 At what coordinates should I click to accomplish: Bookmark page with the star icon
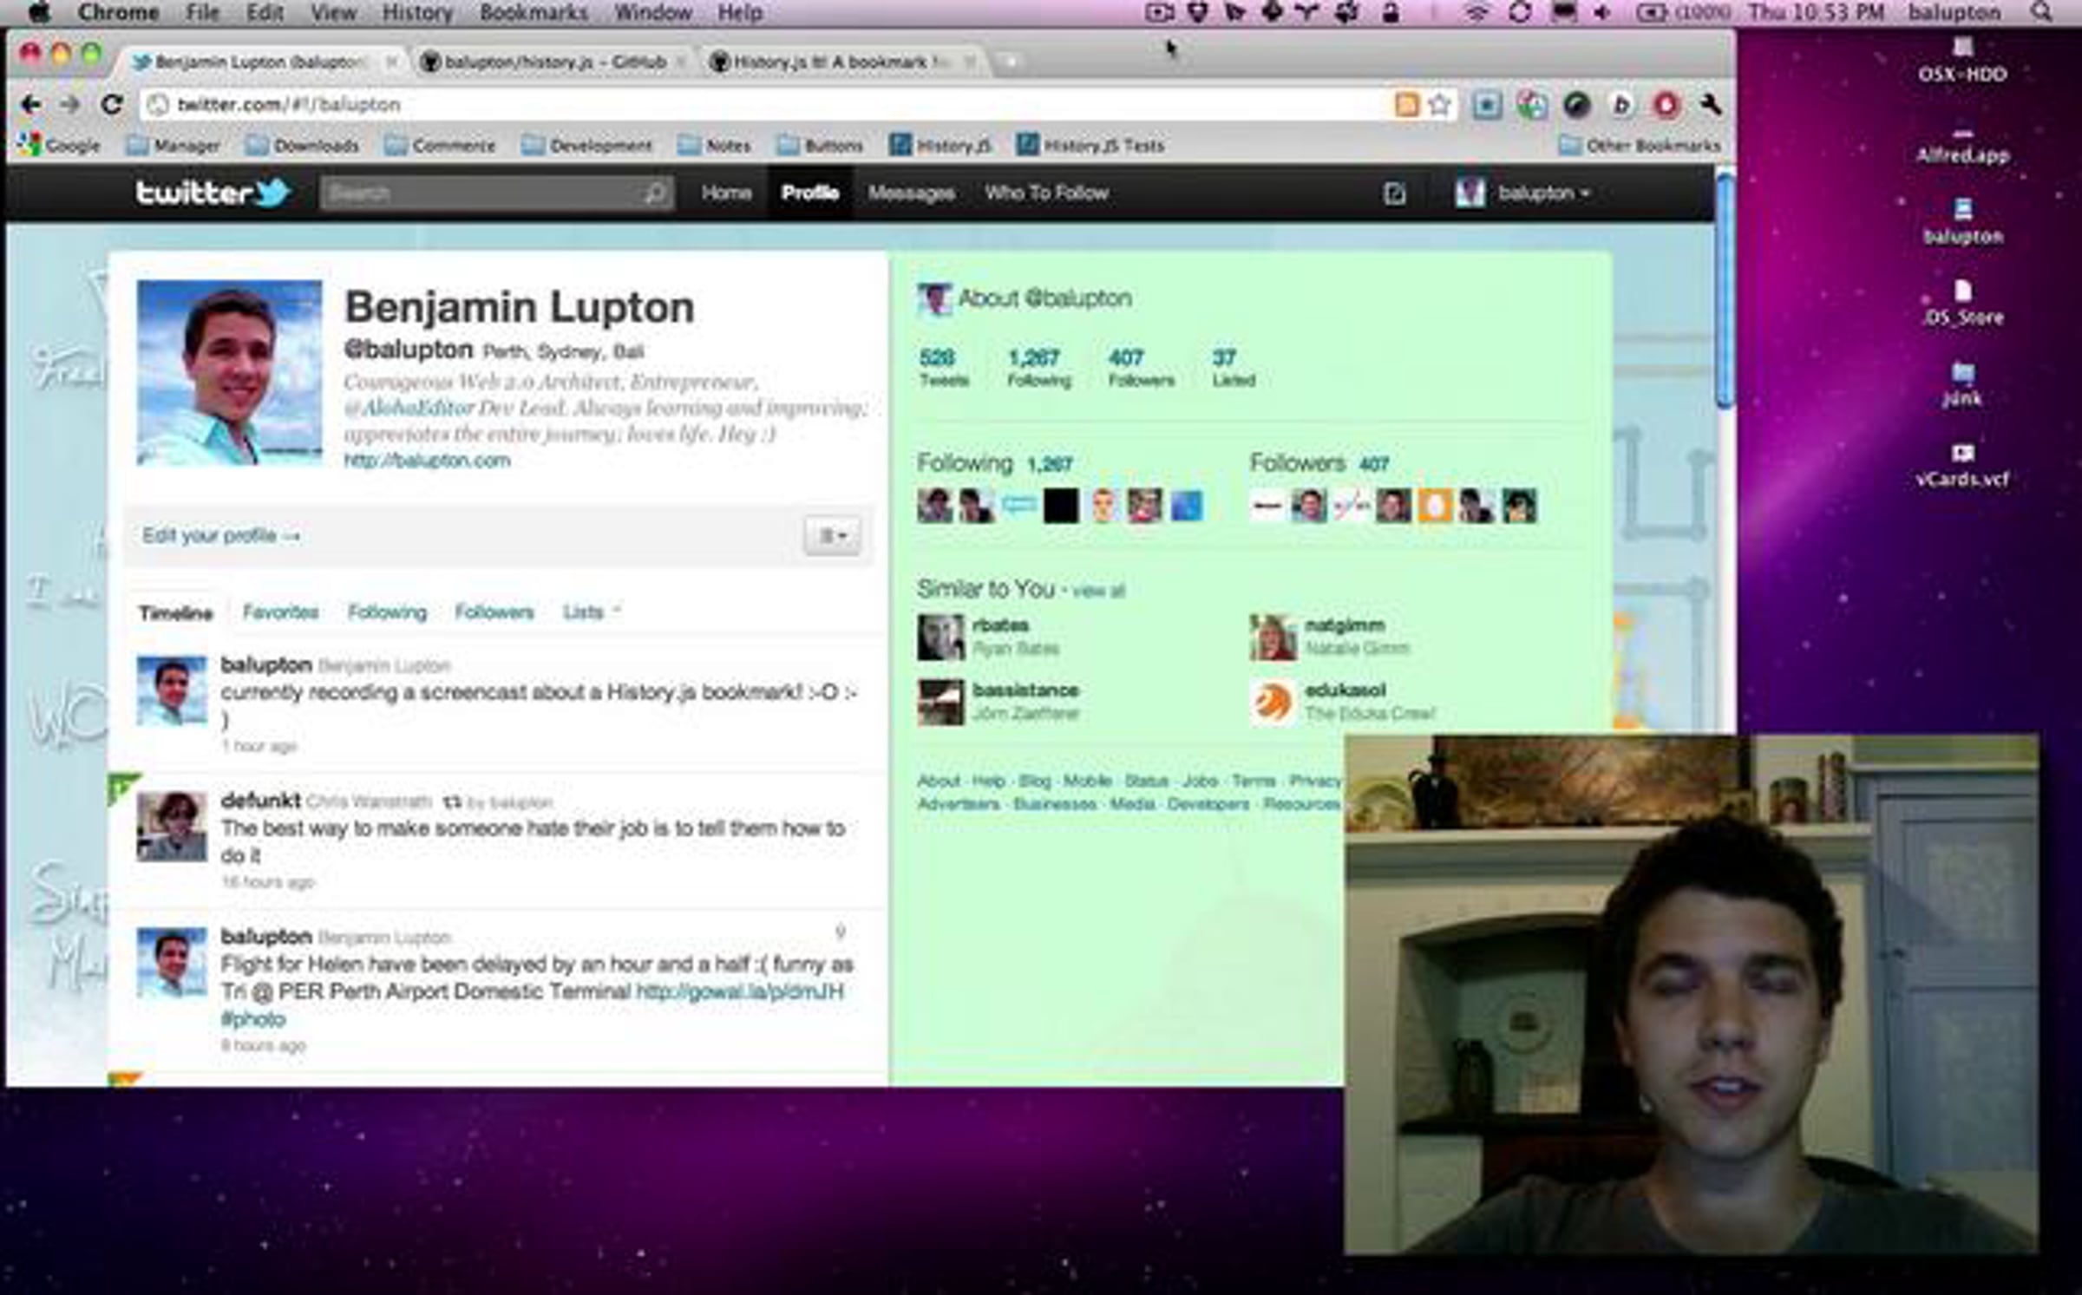pyautogui.click(x=1440, y=105)
